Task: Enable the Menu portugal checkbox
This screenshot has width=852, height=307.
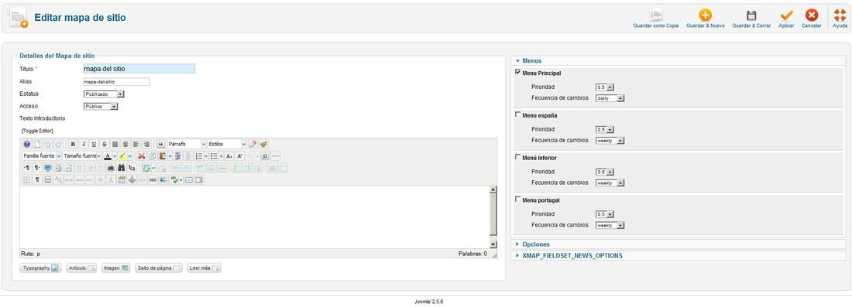Action: tap(518, 200)
